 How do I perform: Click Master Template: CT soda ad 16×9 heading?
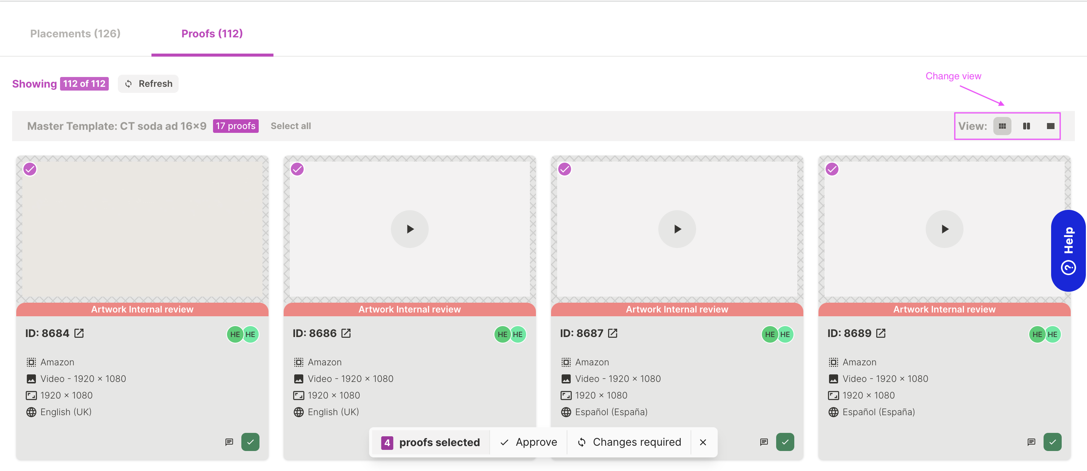[x=117, y=126]
